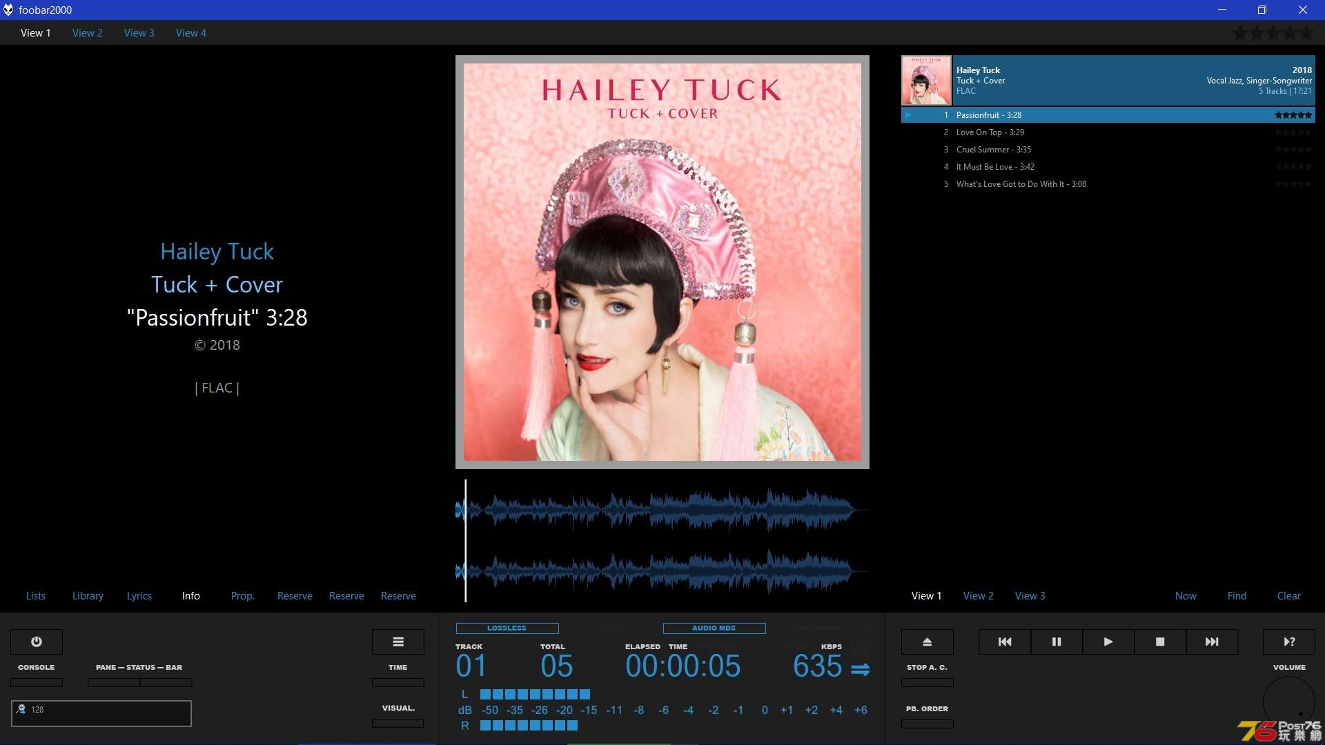Seek by clicking the waveform seekbar
The height and width of the screenshot is (745, 1325).
[662, 540]
